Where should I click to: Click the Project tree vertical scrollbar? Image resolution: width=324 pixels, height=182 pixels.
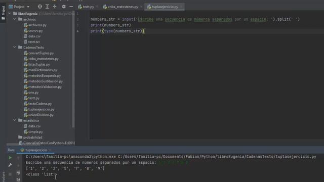click(x=73, y=69)
